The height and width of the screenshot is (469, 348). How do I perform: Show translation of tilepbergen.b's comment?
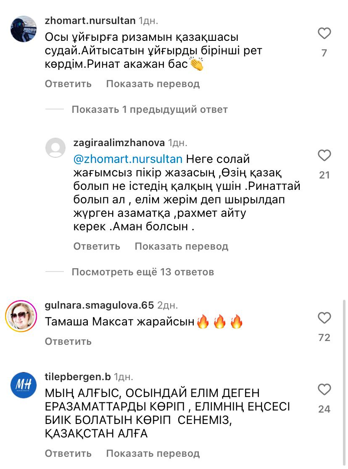click(153, 453)
